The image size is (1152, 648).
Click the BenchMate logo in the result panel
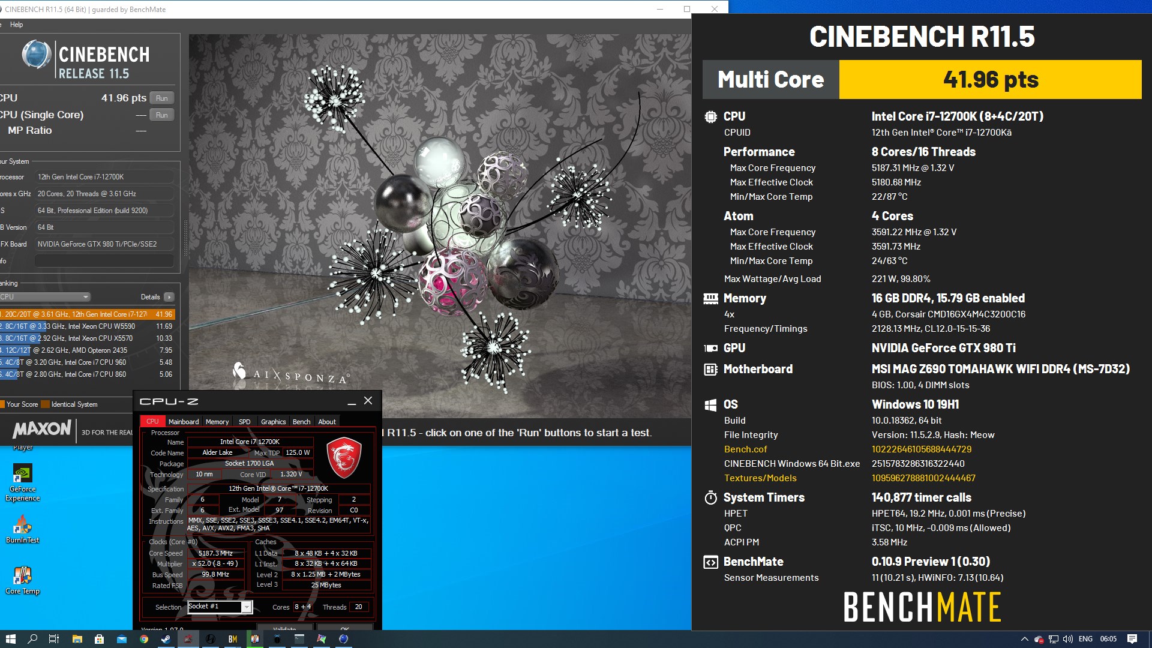922,607
